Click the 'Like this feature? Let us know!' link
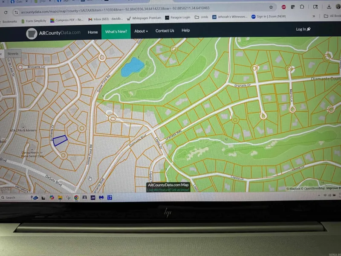Image resolution: width=341 pixels, height=256 pixels. tap(168, 189)
